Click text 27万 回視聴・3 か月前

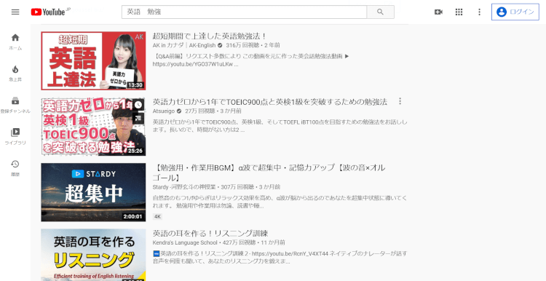click(213, 111)
